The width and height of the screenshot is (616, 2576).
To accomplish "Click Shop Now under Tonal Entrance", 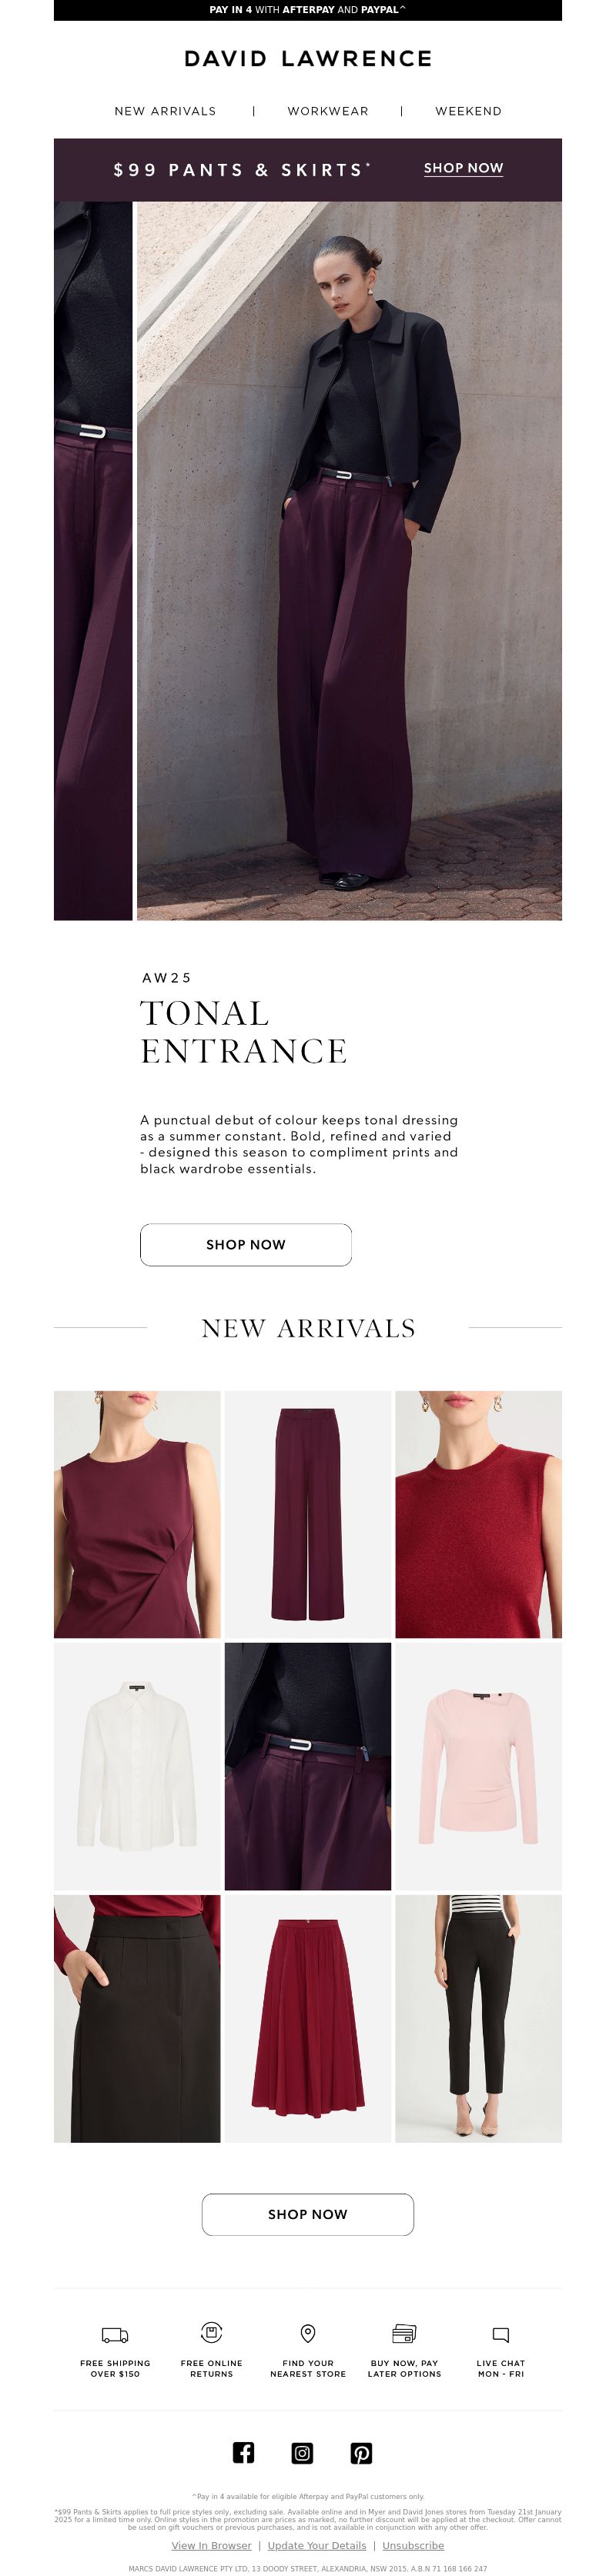I will (246, 1245).
